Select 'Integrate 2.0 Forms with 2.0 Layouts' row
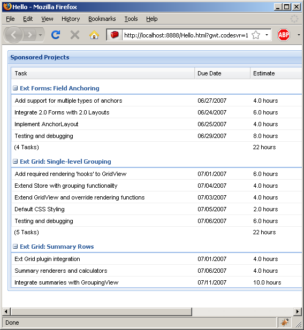Viewport: 304px width, 330px height. tap(156, 112)
